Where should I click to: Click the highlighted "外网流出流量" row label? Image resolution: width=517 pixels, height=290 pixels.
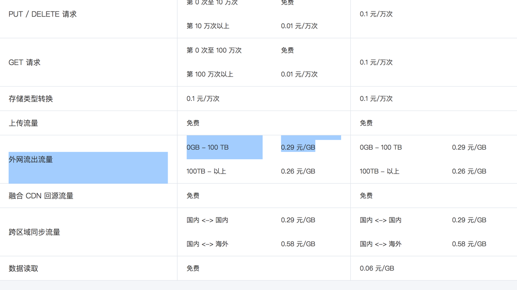click(31, 160)
